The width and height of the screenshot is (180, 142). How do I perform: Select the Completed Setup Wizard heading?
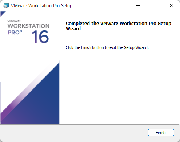point(119,26)
